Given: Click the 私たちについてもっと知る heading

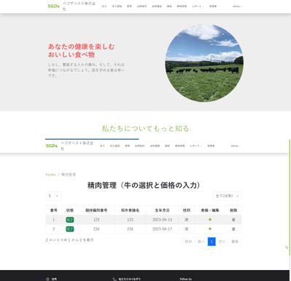Looking at the screenshot, I should (145, 128).
